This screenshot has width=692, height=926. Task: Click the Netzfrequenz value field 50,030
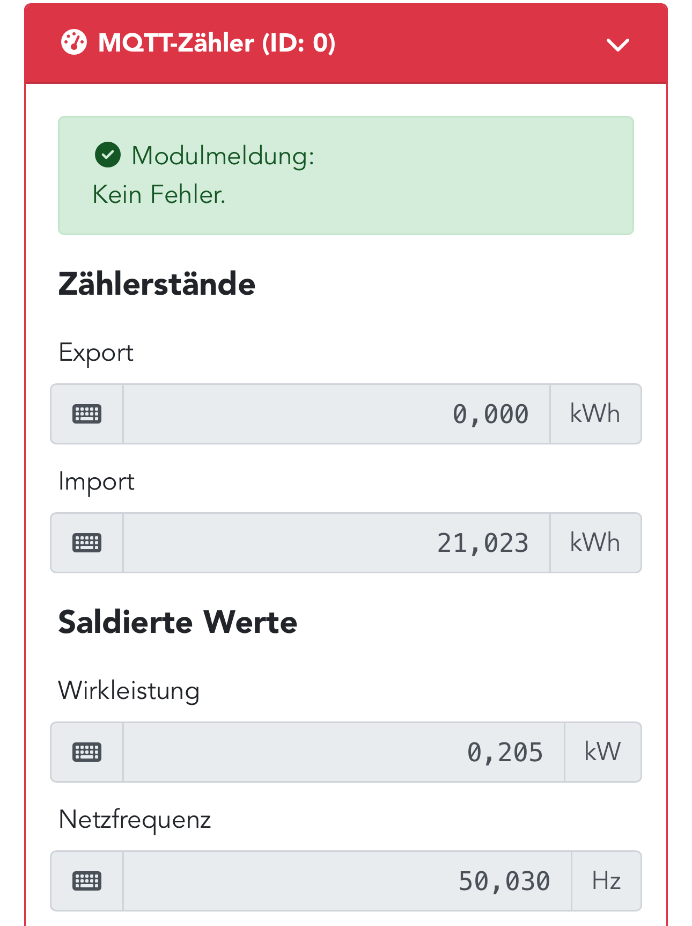click(347, 881)
